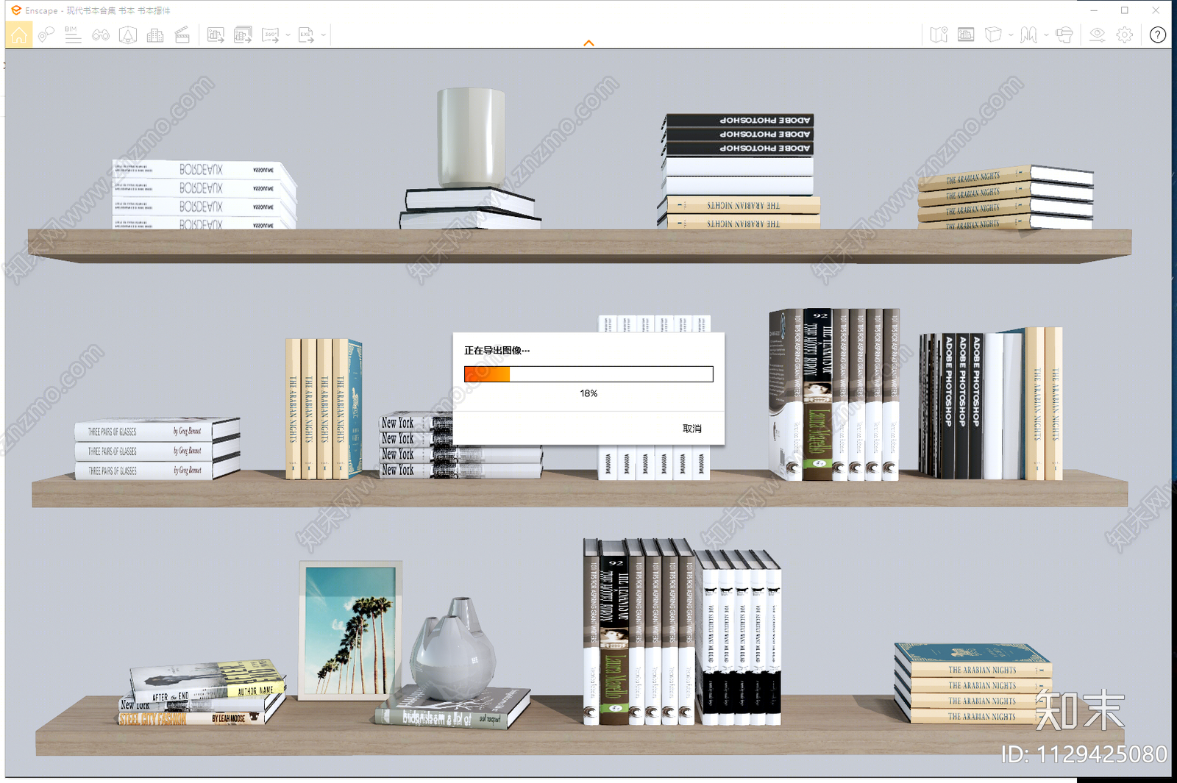Toggle the virtual reality headset icon
The width and height of the screenshot is (1177, 783).
[x=1064, y=35]
